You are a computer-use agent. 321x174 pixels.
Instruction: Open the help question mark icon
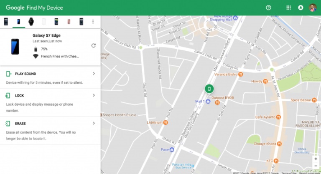tap(268, 8)
